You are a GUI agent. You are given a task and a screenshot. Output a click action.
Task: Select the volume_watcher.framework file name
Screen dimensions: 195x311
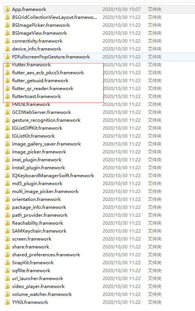(42, 294)
